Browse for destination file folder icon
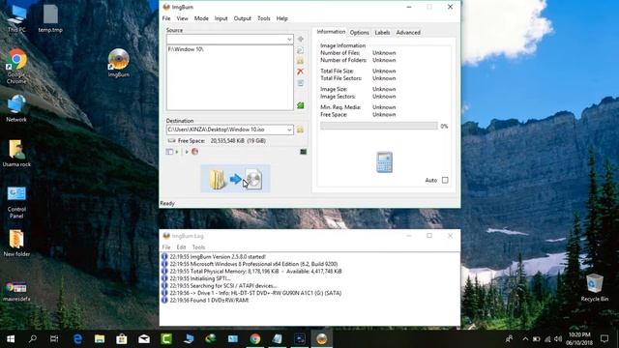This screenshot has width=619, height=348. tap(300, 130)
